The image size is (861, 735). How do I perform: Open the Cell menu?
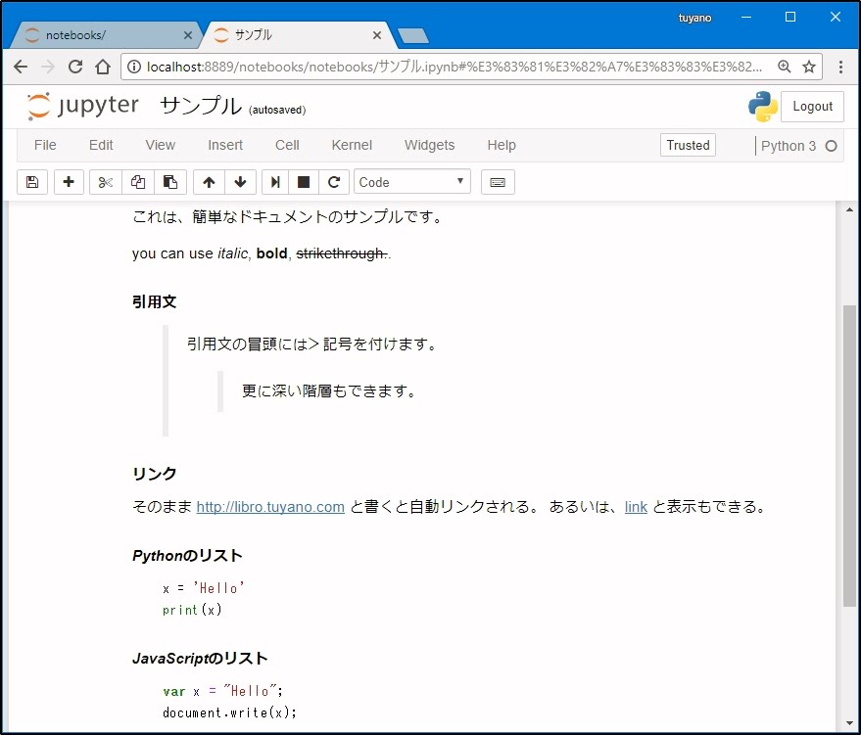click(x=287, y=145)
